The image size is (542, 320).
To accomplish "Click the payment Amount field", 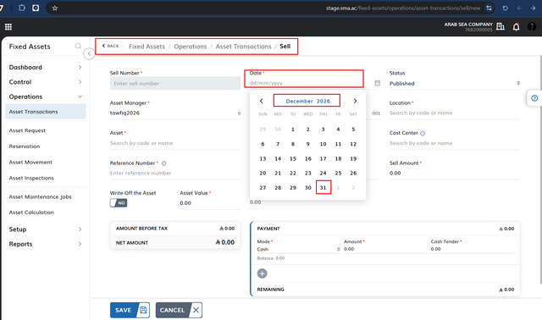I will [x=385, y=249].
